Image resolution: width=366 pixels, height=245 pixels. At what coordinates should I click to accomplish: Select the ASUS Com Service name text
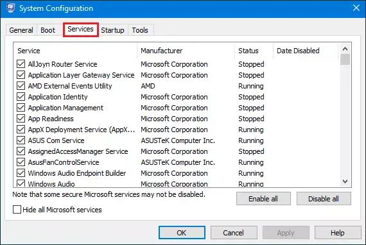click(56, 140)
